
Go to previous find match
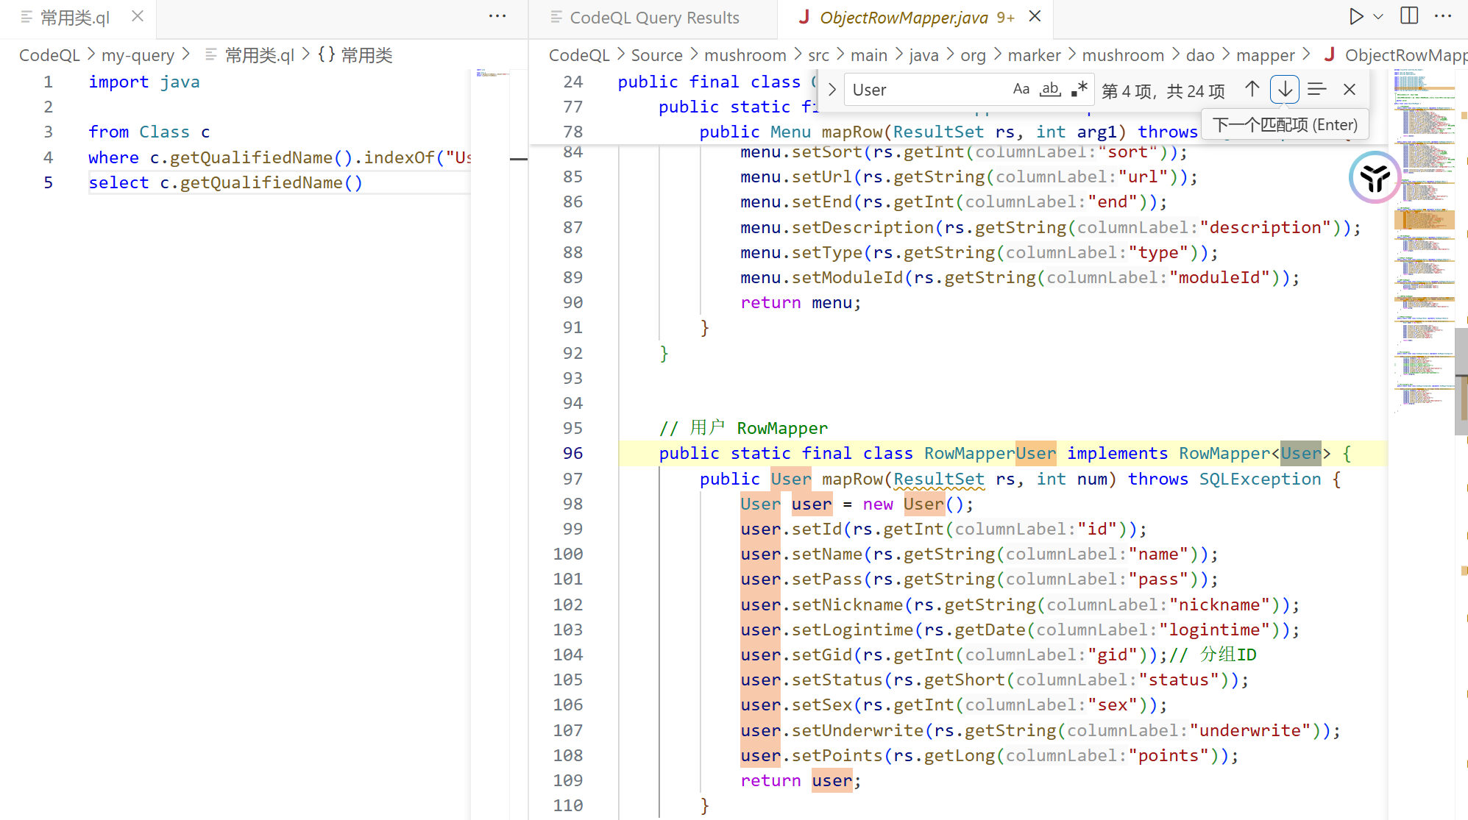(x=1252, y=90)
